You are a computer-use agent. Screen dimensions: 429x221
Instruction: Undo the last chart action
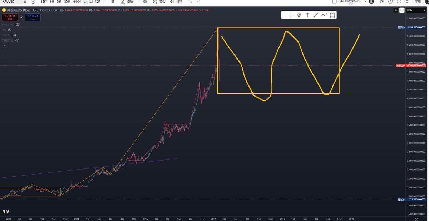[190, 1]
